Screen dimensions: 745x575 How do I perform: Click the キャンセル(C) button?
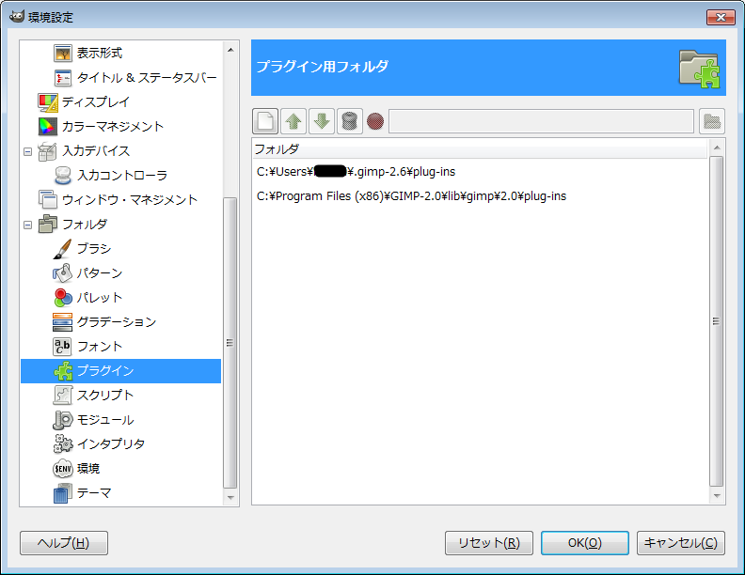point(681,543)
